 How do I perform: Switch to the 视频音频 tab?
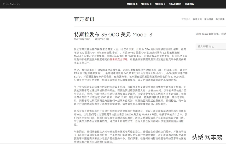[x=197, y=19]
